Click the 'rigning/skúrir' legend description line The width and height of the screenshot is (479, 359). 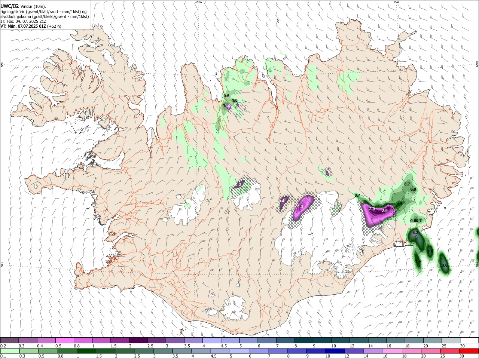(43, 12)
